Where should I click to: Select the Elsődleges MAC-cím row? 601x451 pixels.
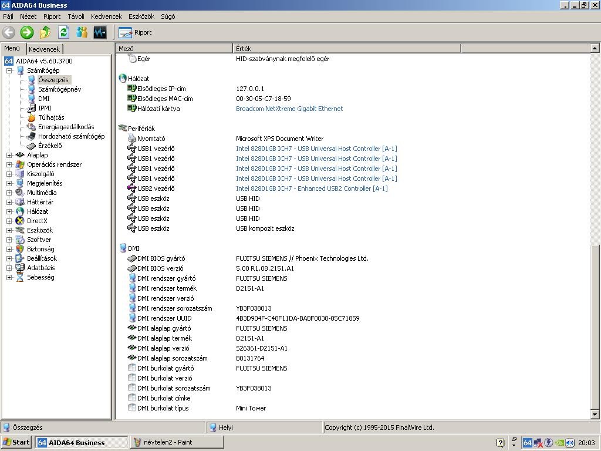click(353, 99)
